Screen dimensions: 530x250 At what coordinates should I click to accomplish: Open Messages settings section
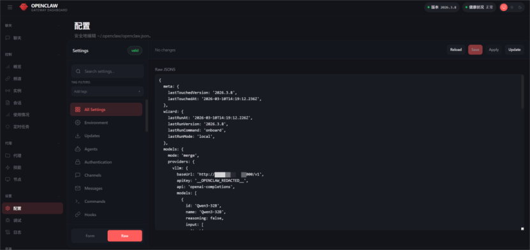pos(106,188)
